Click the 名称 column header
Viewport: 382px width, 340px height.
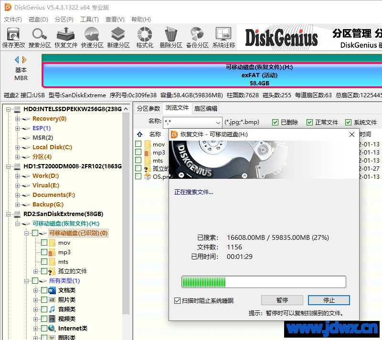click(x=155, y=134)
